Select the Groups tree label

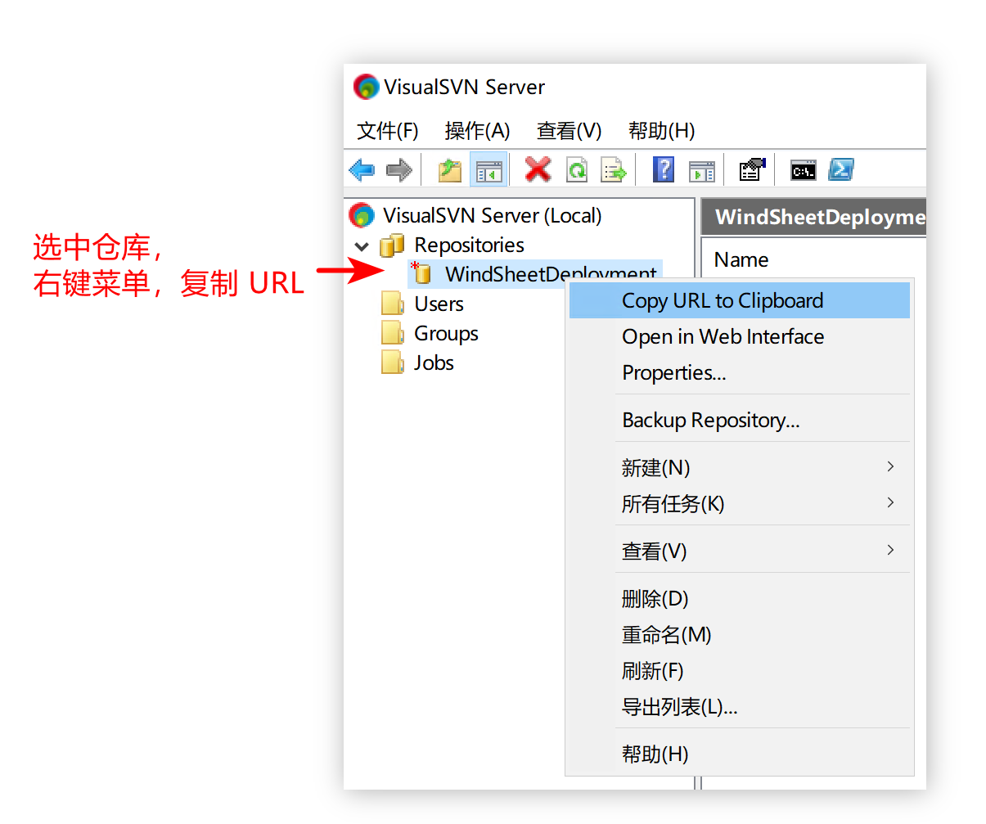point(446,334)
